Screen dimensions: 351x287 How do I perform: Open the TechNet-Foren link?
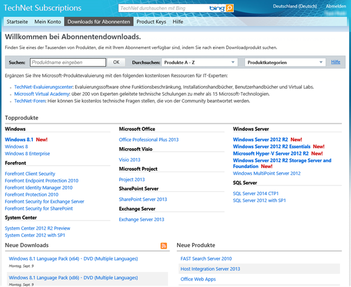click(x=30, y=101)
